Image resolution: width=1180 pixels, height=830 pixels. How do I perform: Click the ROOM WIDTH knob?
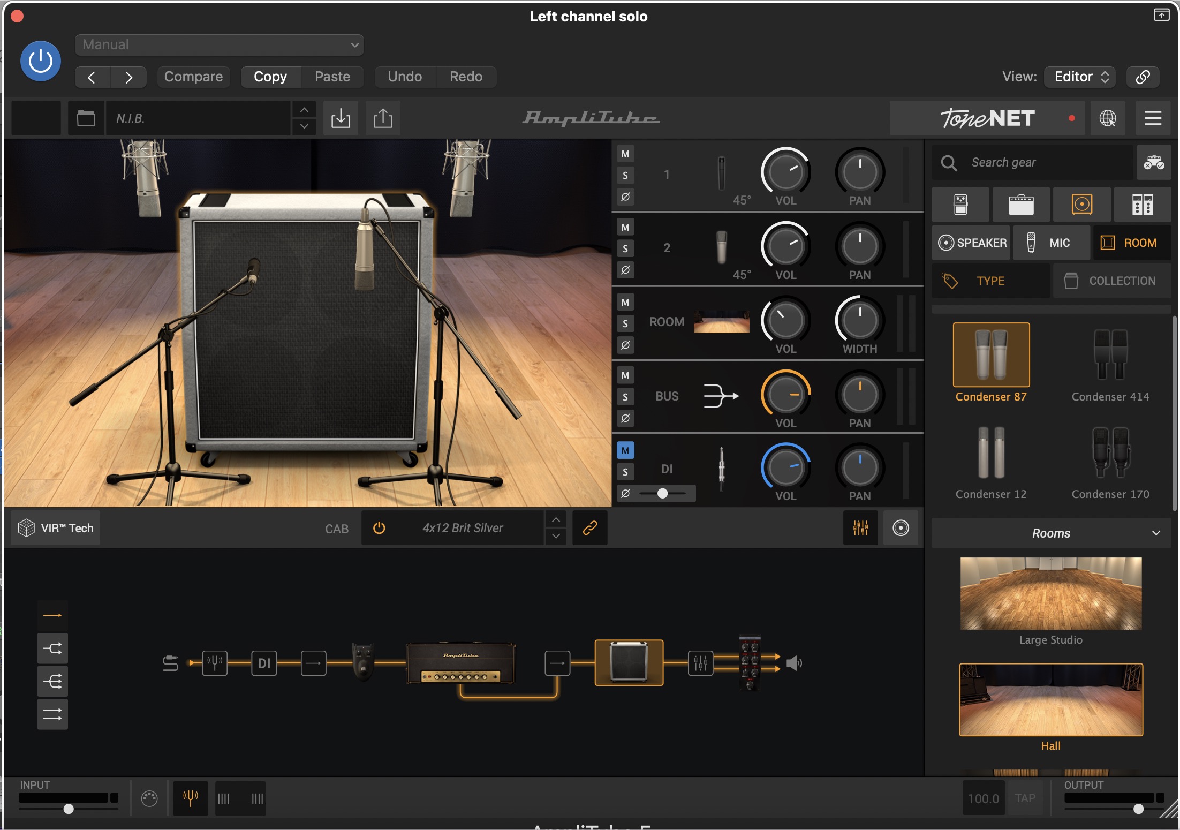coord(860,320)
